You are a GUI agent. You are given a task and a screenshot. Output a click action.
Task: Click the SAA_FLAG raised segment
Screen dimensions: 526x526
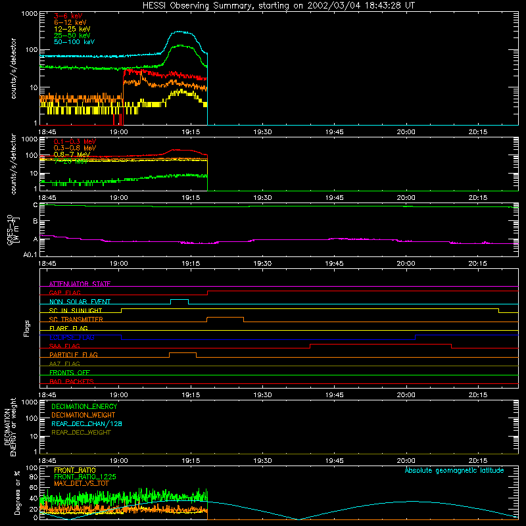point(381,344)
